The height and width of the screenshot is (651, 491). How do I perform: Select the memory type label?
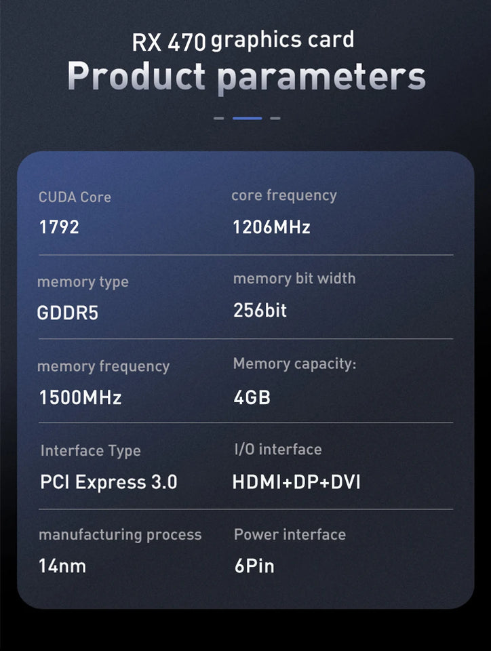[83, 282]
